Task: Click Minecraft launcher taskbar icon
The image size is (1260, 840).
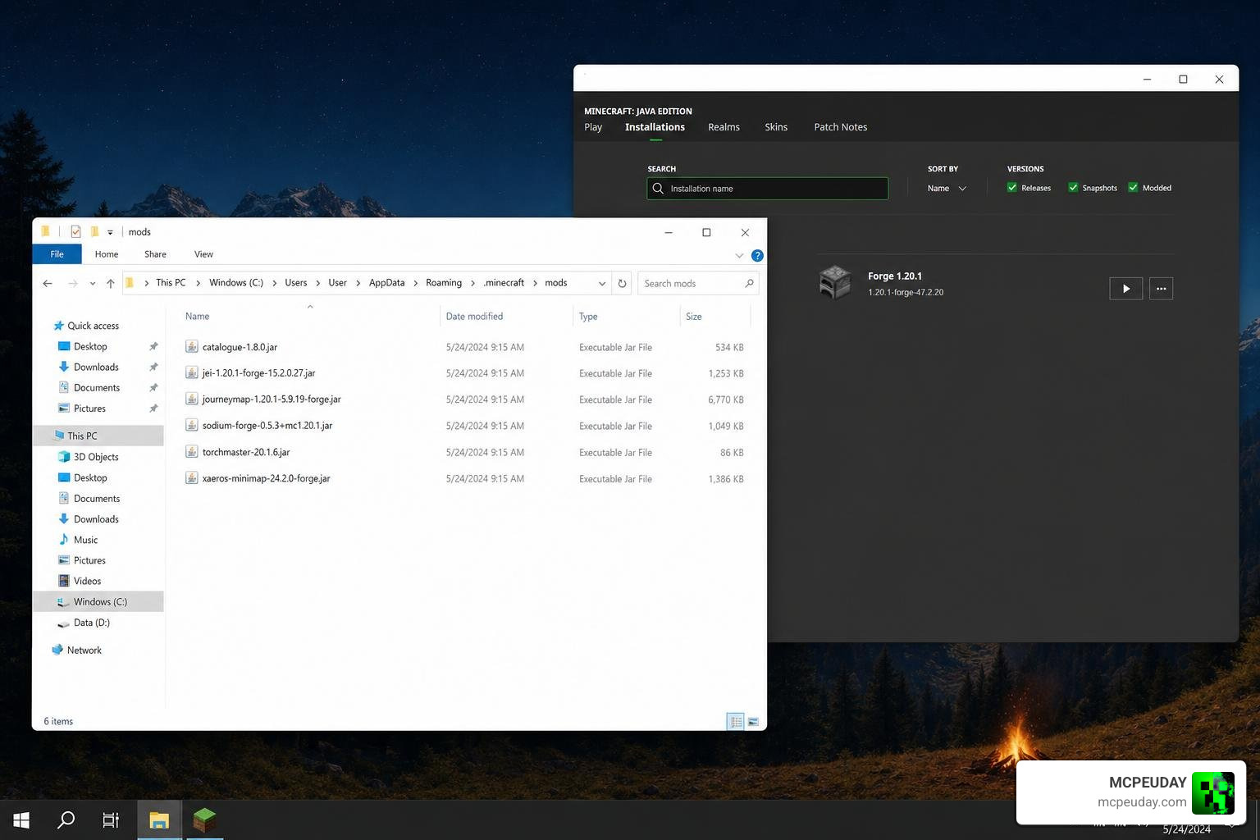Action: [204, 820]
